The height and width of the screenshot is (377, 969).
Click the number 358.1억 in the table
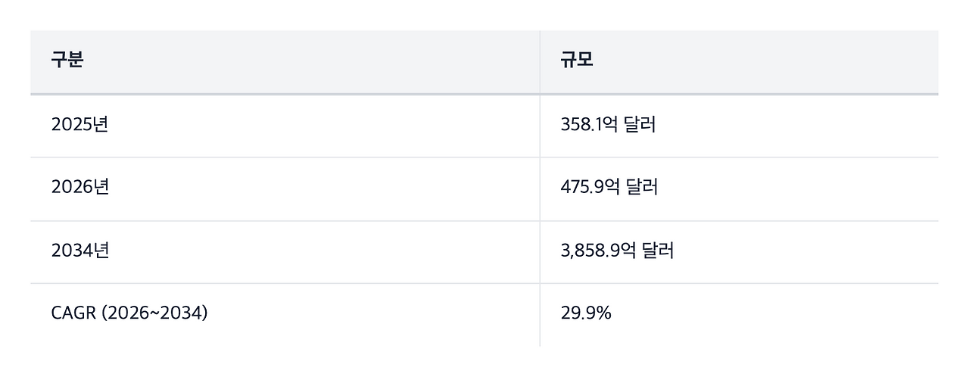tap(590, 125)
